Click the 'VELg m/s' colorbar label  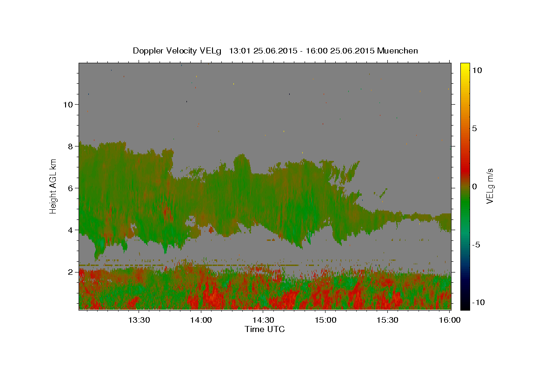(x=489, y=186)
